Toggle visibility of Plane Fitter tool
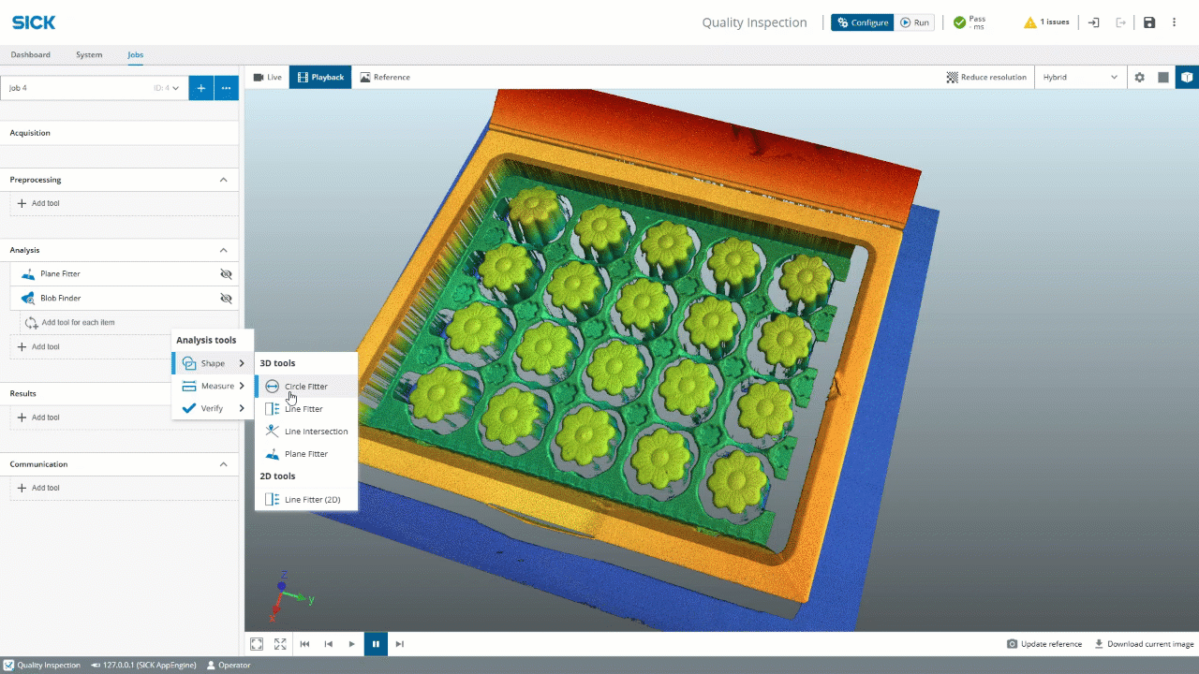1199x674 pixels. tap(226, 274)
